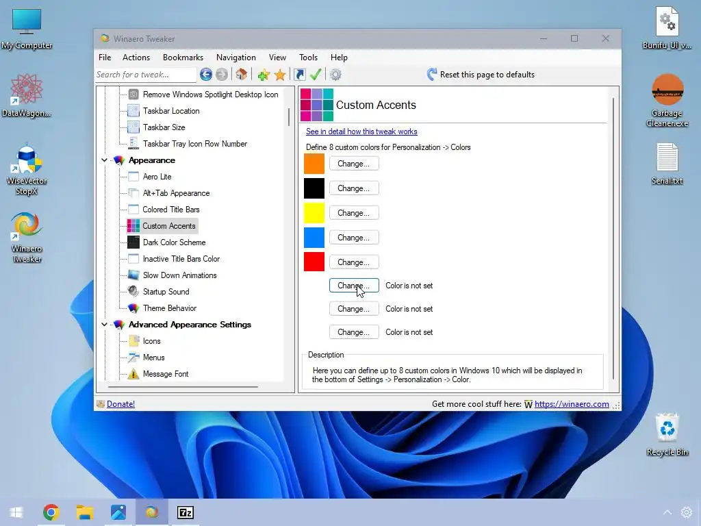Screen dimensions: 701x526
Task: Collapse the Appearance tree section
Action: click(104, 160)
